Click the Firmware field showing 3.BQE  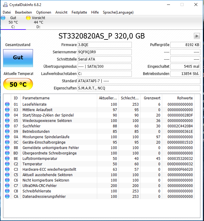pos(105,45)
